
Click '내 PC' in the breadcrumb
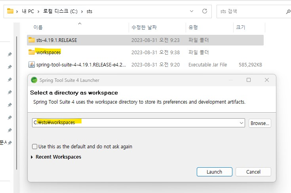(28, 11)
